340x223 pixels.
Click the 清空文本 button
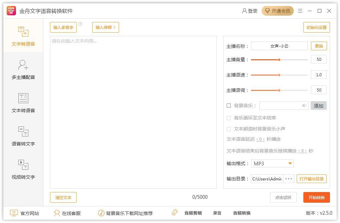[x=63, y=197]
